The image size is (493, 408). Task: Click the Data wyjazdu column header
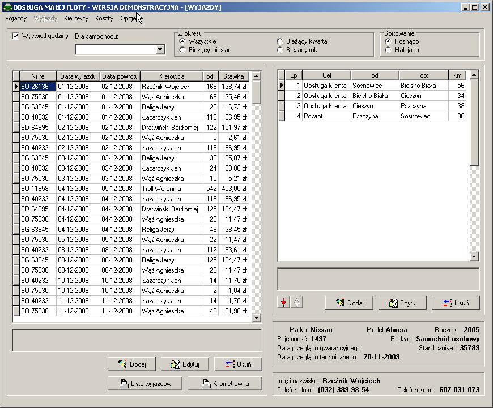[x=78, y=76]
